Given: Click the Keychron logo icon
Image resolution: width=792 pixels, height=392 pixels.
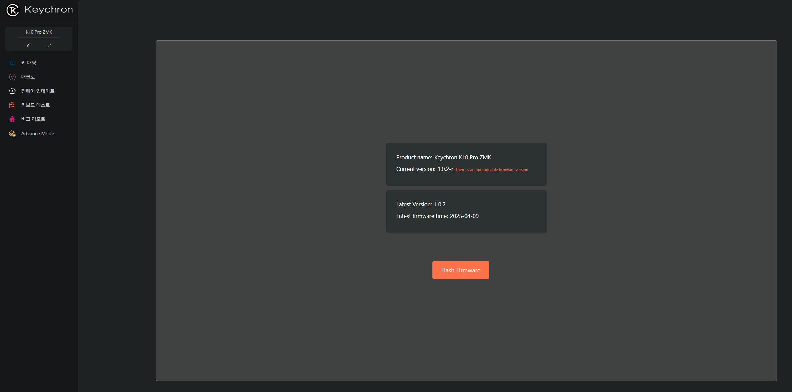Looking at the screenshot, I should click(13, 10).
